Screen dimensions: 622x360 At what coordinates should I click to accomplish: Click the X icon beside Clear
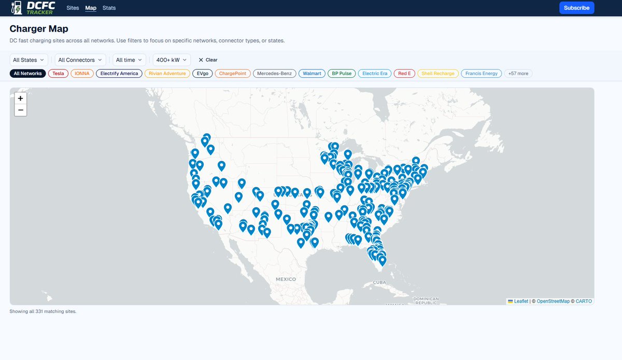tap(201, 60)
